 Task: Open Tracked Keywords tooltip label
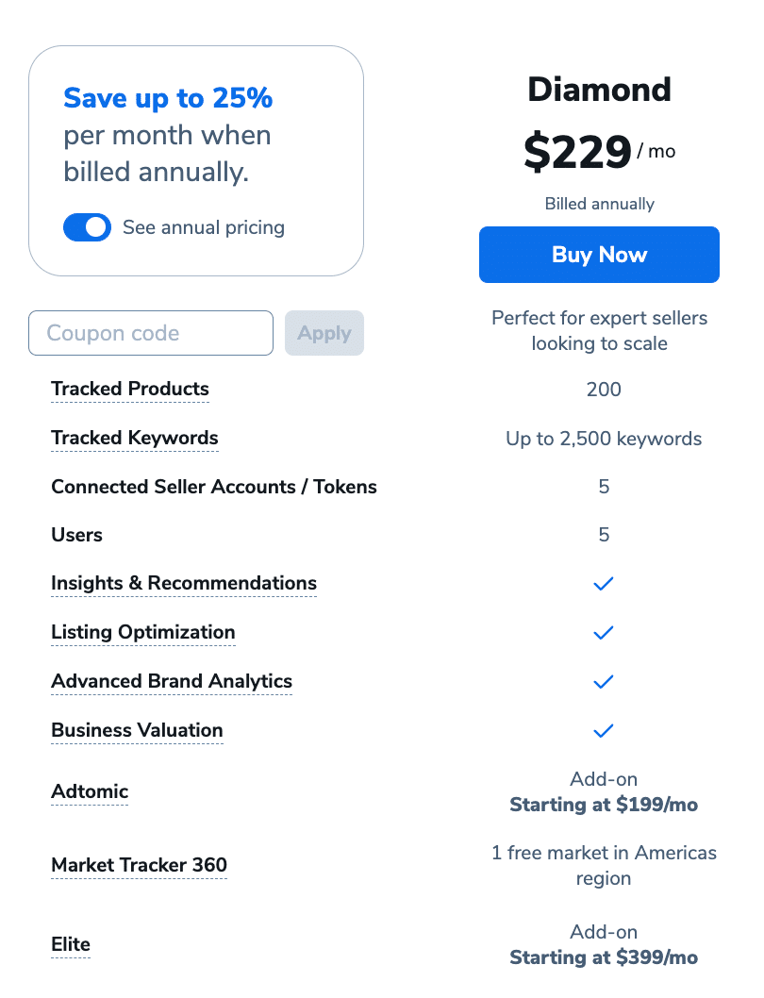click(x=134, y=438)
